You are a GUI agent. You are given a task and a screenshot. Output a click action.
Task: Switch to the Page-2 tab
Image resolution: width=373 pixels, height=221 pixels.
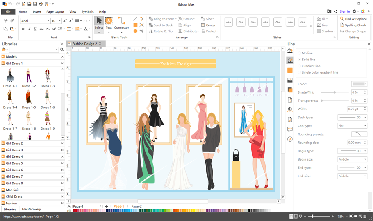(136, 207)
